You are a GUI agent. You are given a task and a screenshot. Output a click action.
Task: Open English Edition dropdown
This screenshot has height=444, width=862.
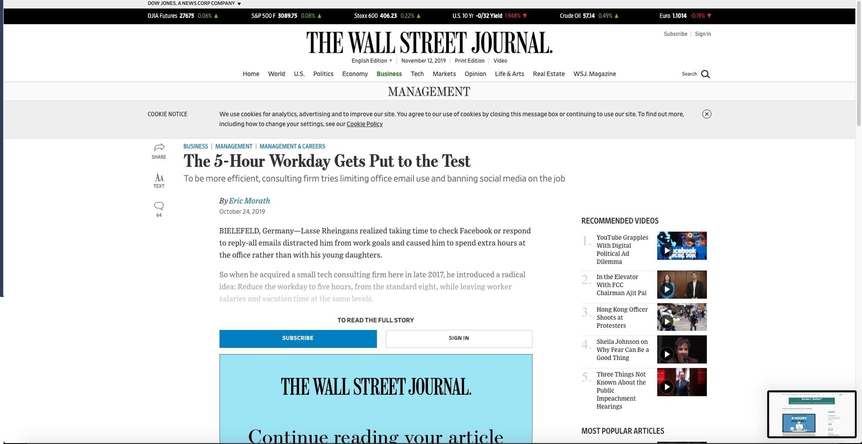point(372,61)
